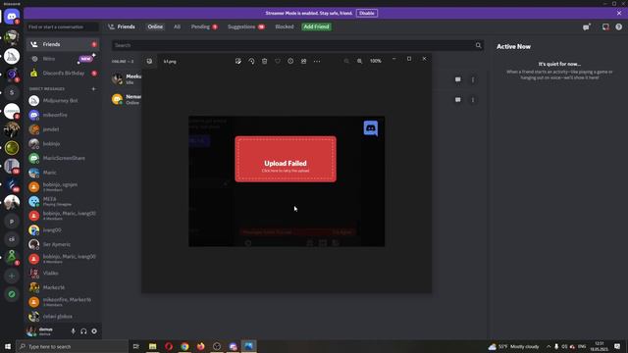
Task: Open File Explorer from taskbar
Action: 153,346
